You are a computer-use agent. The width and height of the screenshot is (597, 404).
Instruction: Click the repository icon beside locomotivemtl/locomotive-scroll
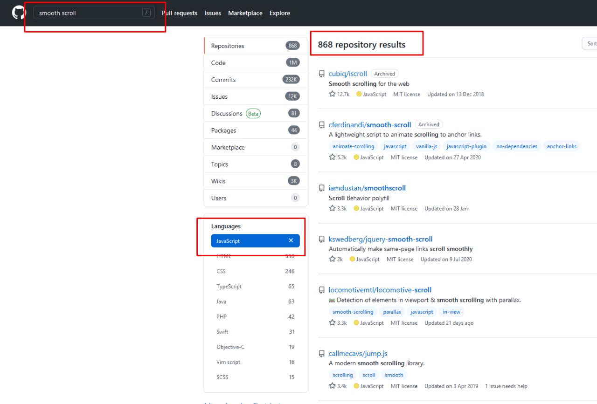coord(321,290)
